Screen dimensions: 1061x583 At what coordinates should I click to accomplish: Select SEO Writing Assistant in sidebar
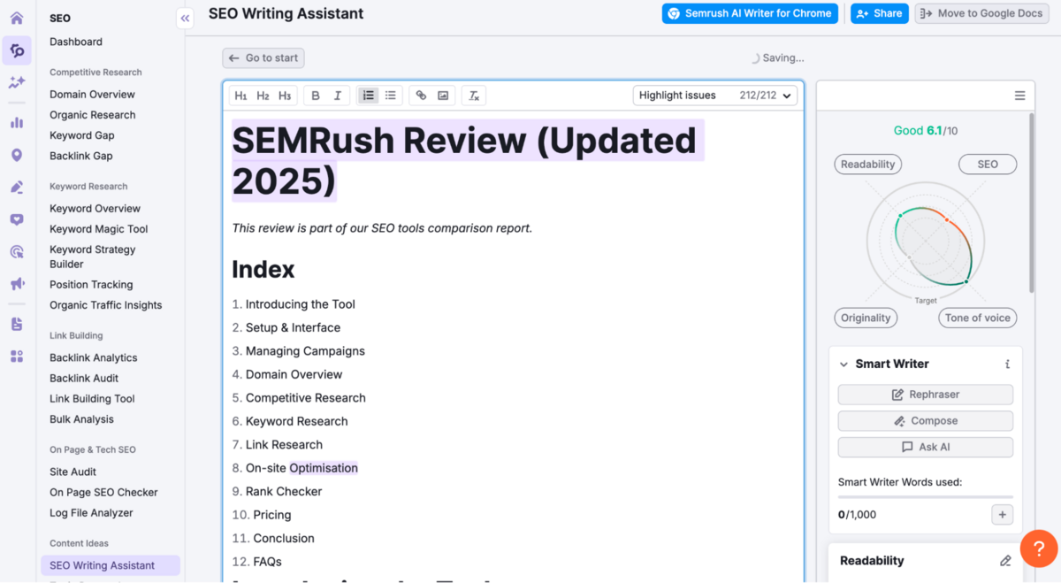pos(111,565)
